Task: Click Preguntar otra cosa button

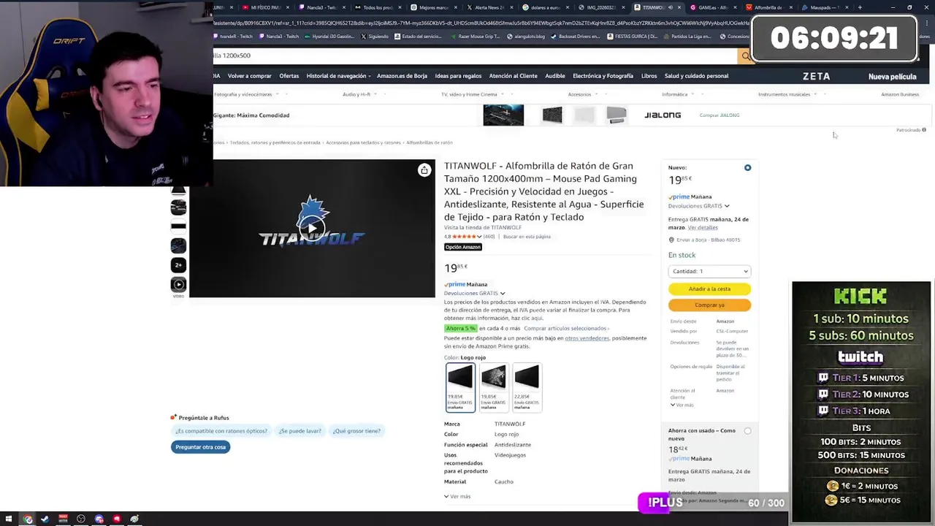Action: (201, 447)
